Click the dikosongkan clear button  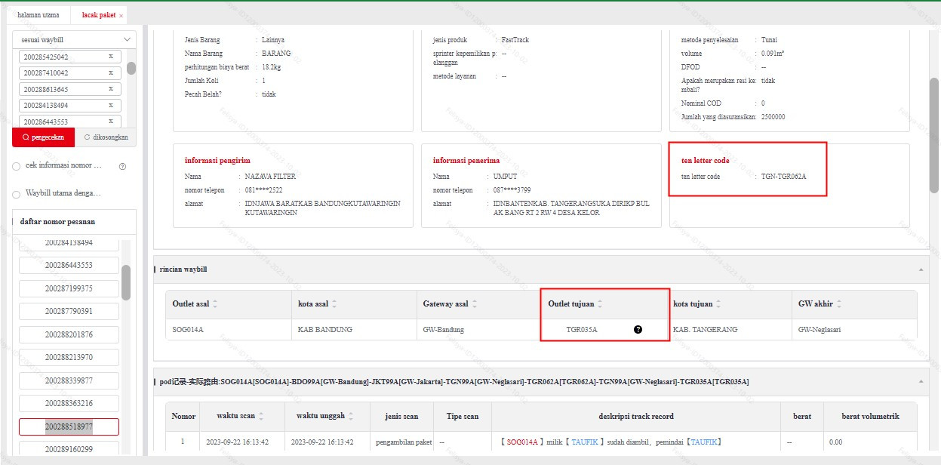106,137
